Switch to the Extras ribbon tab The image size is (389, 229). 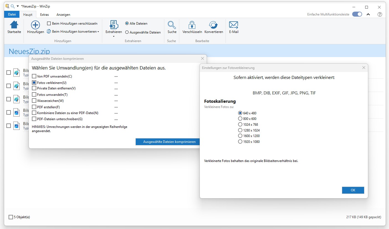point(44,15)
